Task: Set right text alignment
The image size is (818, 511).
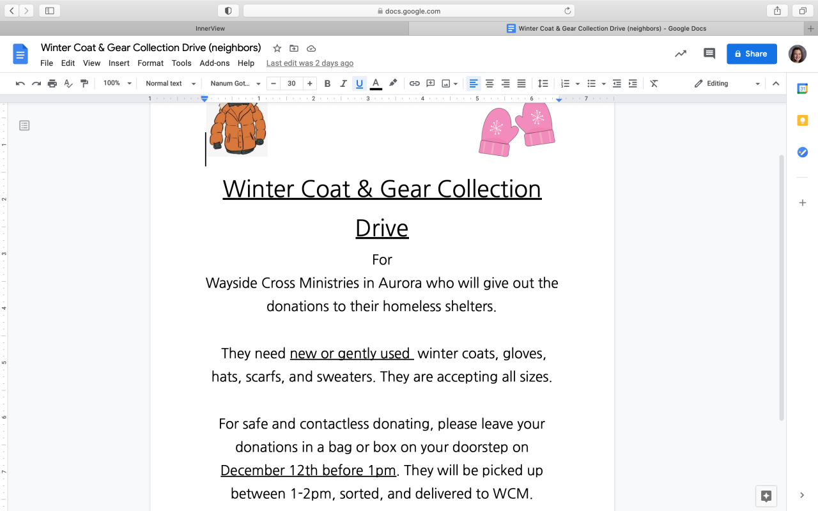Action: (x=505, y=84)
